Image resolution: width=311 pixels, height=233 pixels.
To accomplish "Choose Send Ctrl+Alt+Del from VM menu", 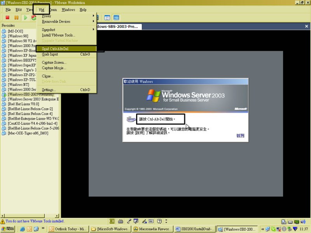I will click(x=66, y=49).
